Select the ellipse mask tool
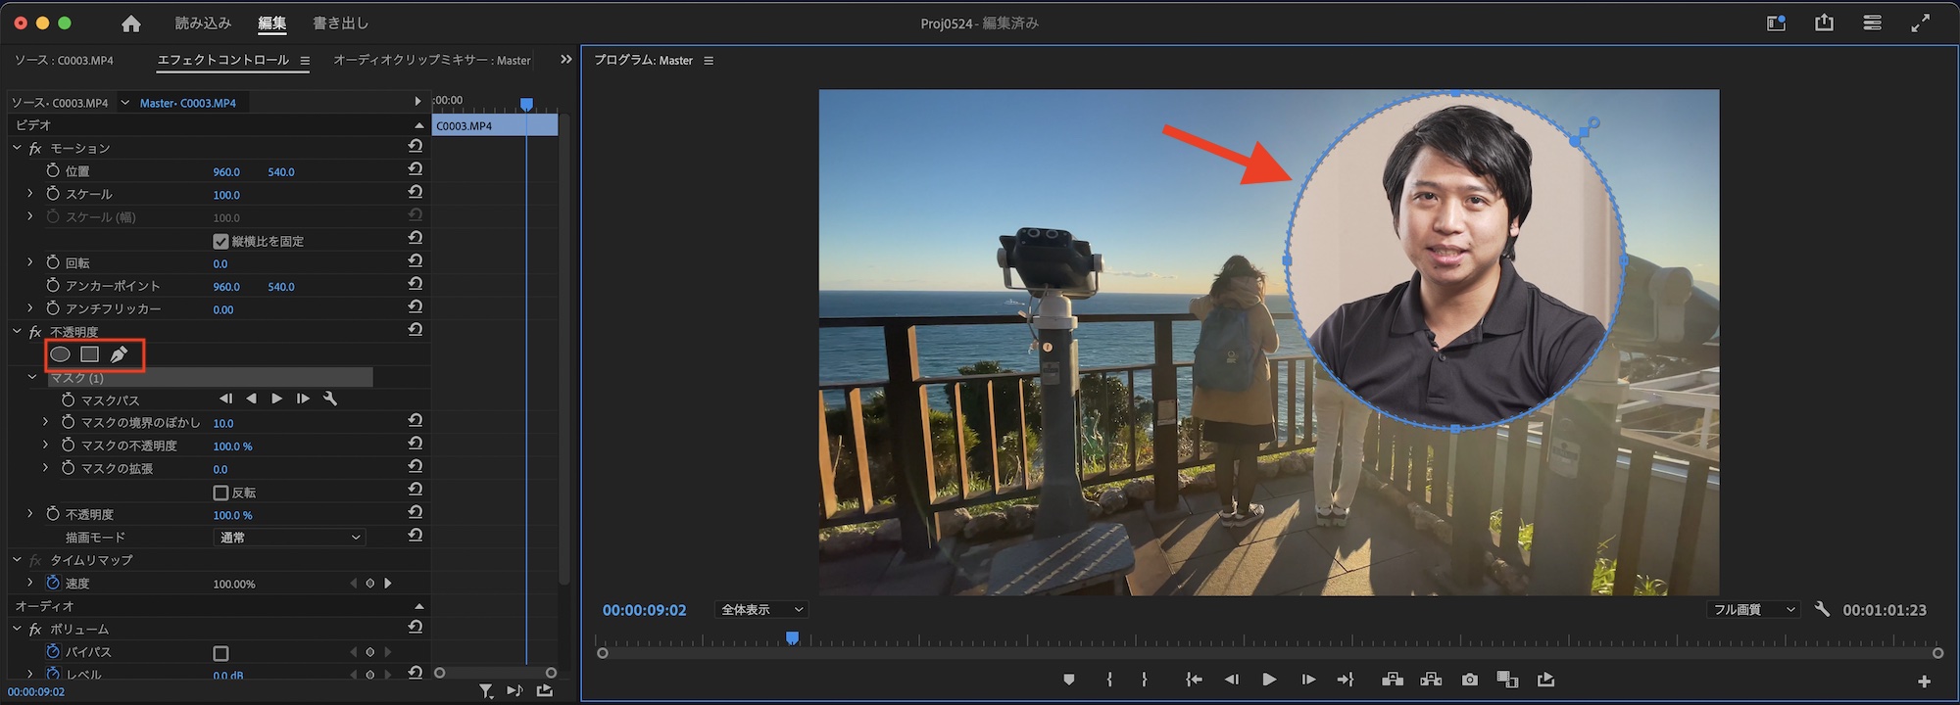This screenshot has width=1960, height=705. [60, 354]
